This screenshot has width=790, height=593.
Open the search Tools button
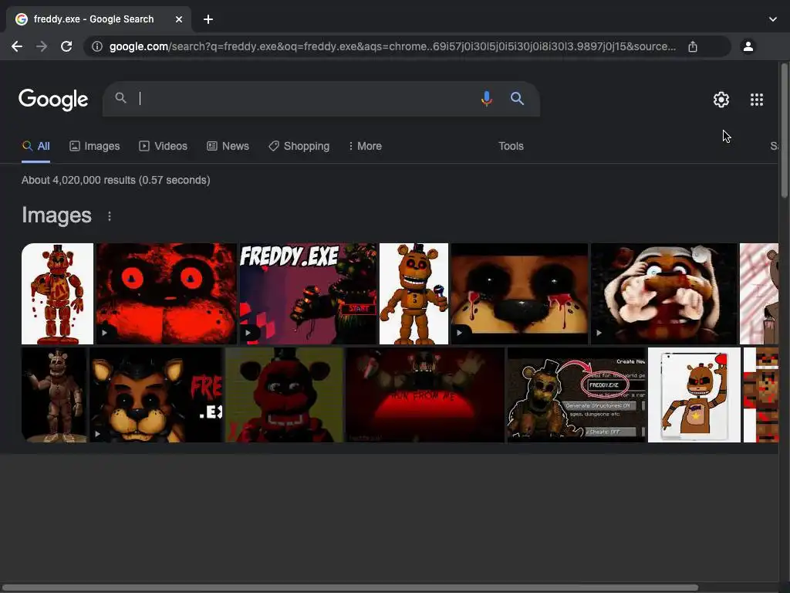pos(511,146)
